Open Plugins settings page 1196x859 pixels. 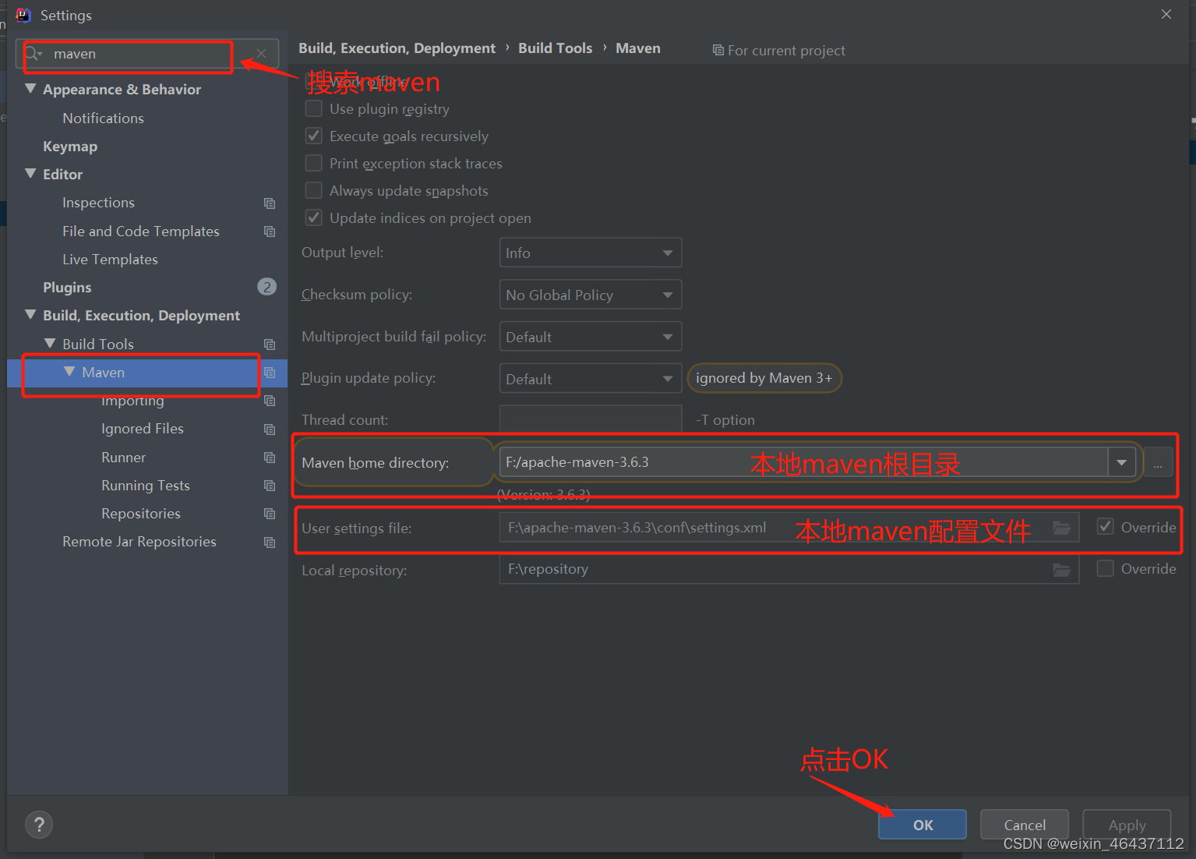click(67, 288)
